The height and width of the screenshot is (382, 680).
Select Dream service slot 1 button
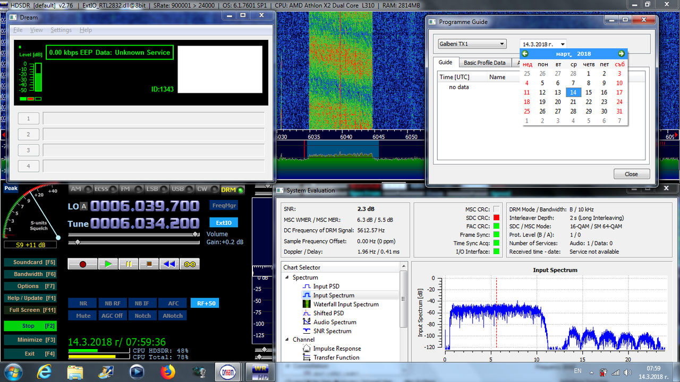point(28,118)
